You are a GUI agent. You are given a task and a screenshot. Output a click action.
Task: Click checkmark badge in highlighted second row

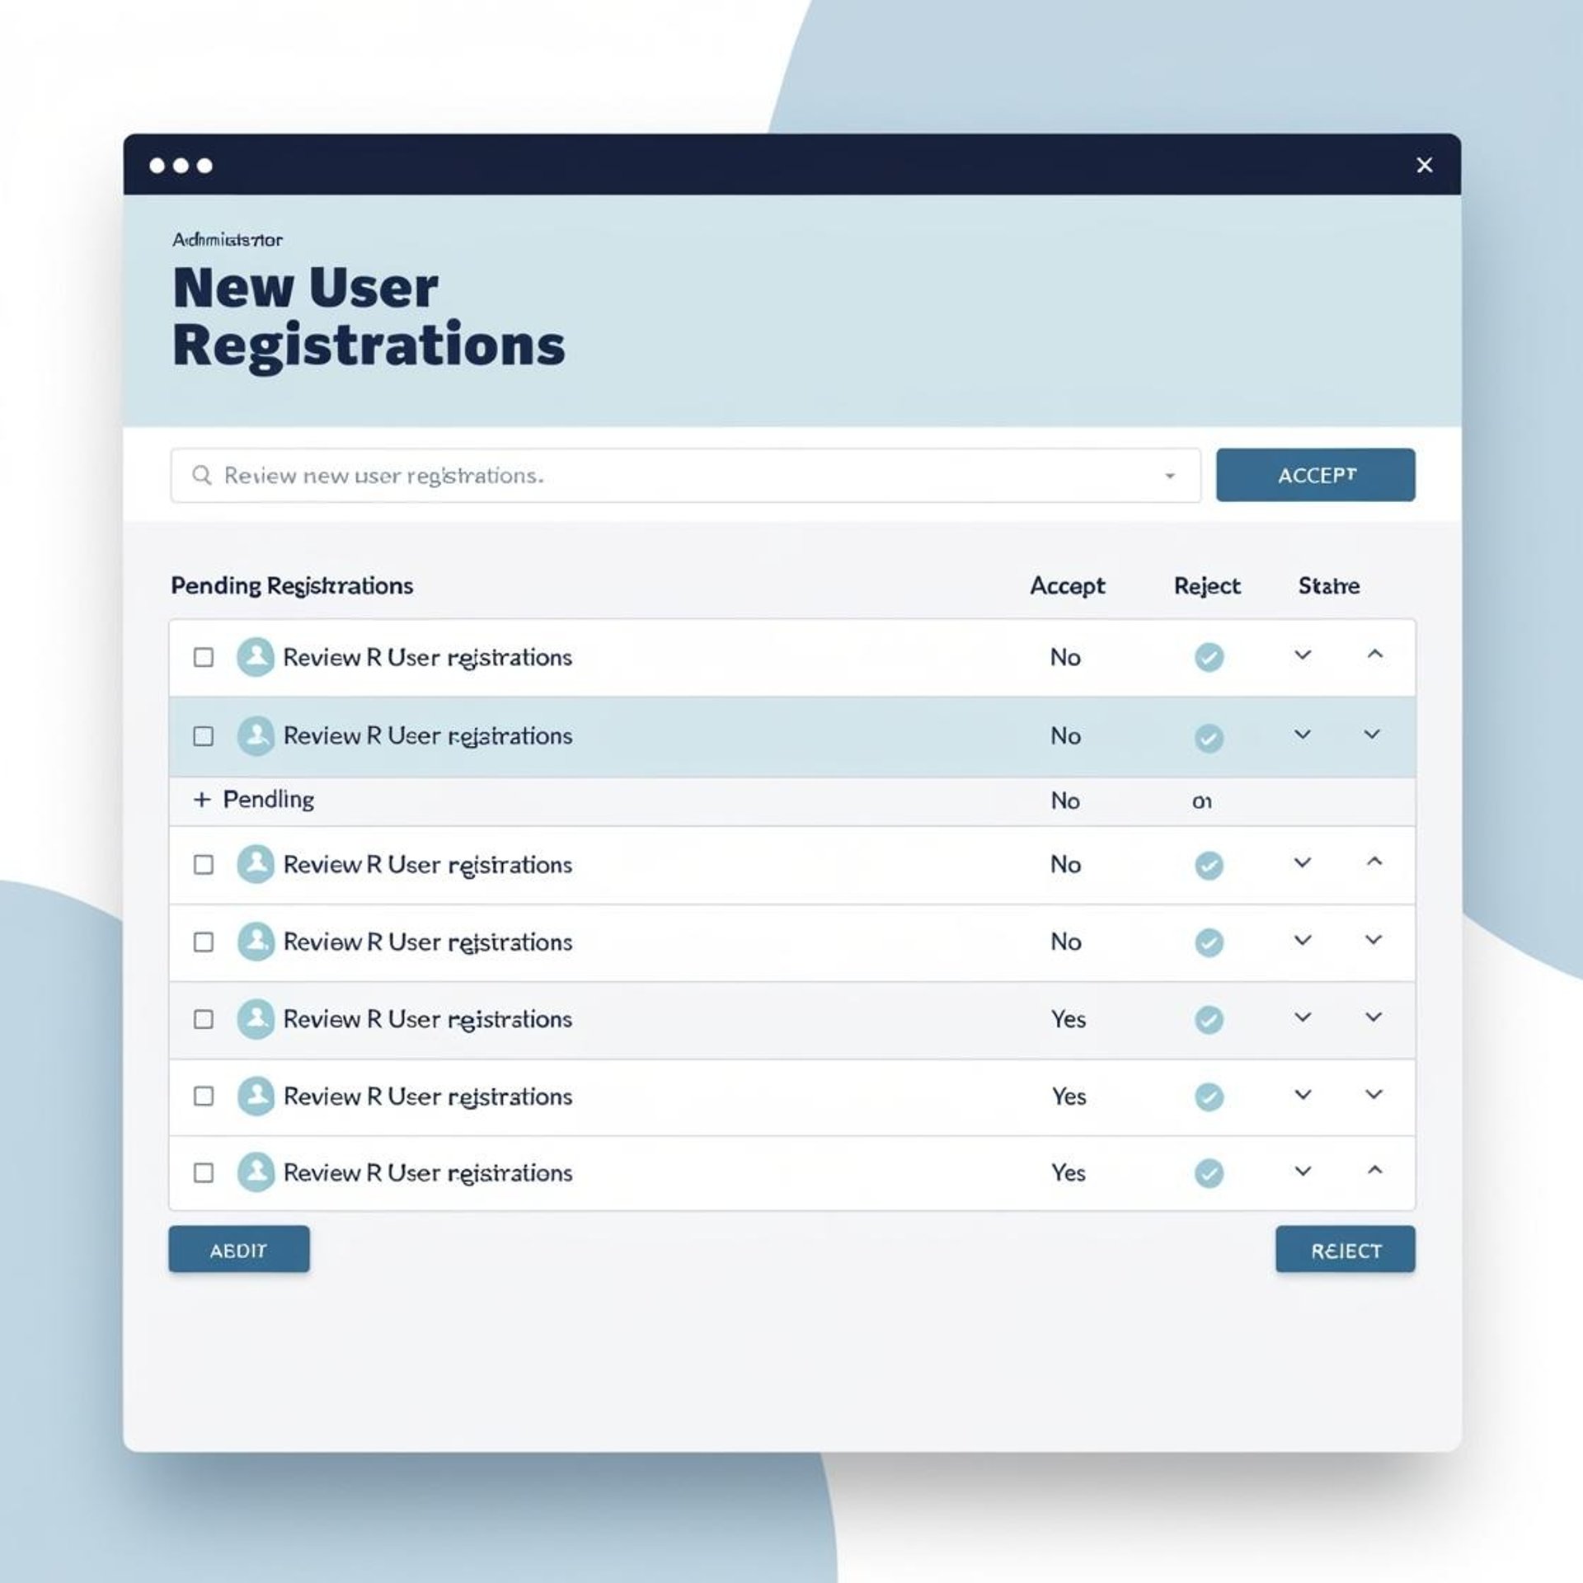1209,737
